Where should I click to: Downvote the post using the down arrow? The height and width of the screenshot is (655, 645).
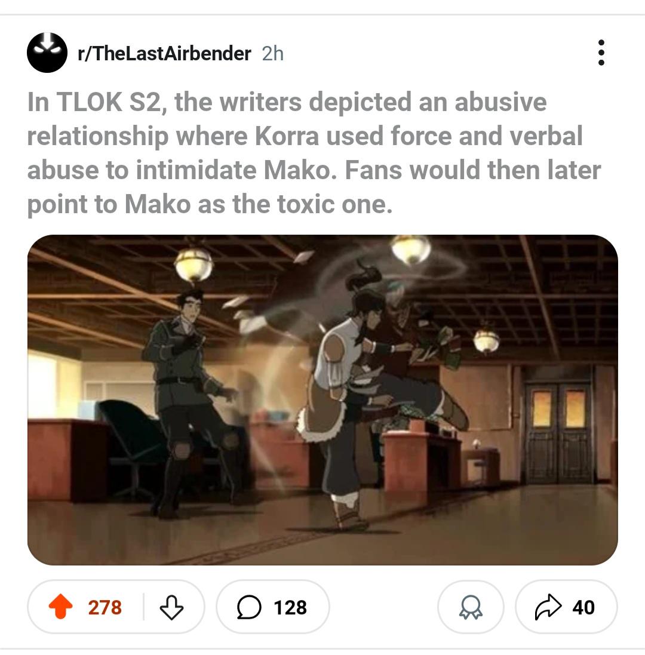[171, 607]
